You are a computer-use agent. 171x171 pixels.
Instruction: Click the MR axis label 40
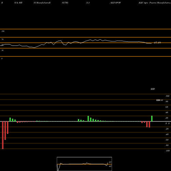pos(167,113)
